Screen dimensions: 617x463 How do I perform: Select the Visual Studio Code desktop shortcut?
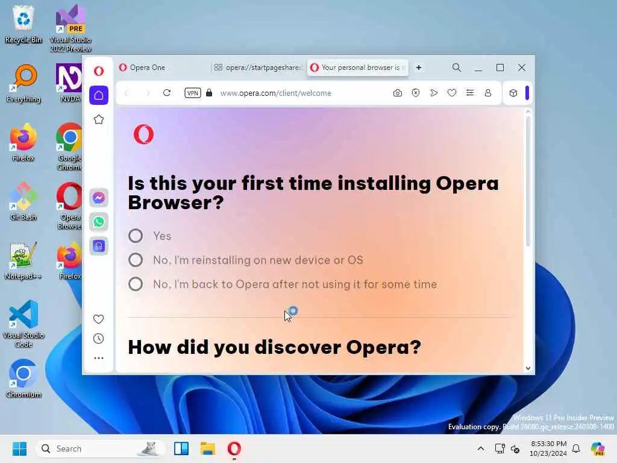pyautogui.click(x=23, y=324)
